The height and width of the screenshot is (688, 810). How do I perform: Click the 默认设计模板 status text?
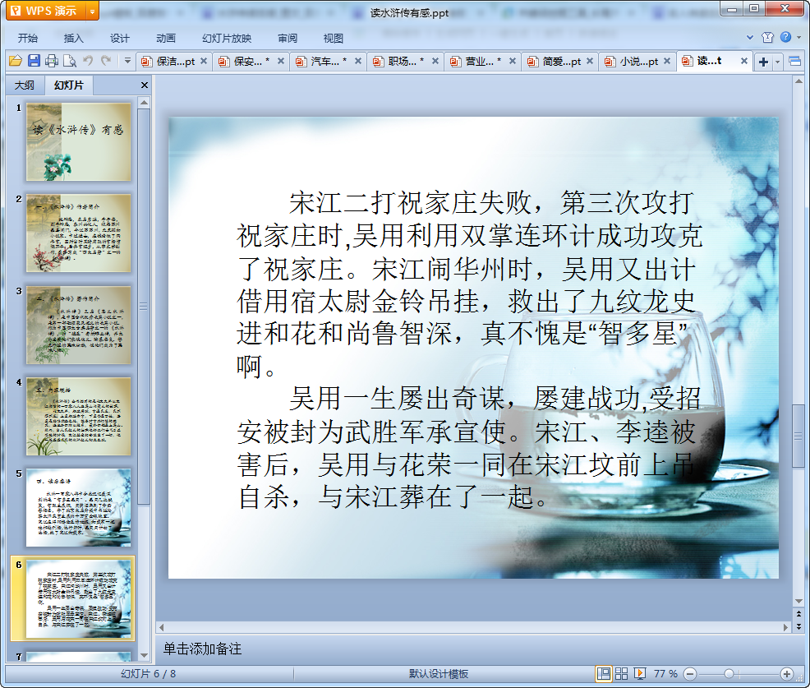click(x=439, y=673)
